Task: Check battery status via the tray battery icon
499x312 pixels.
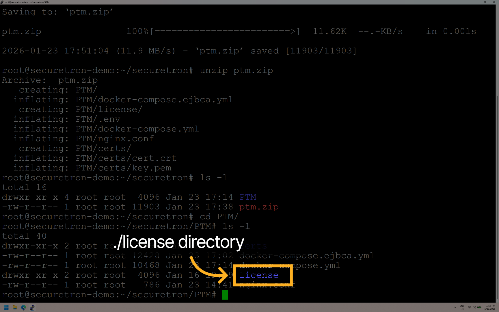Action: click(479, 308)
